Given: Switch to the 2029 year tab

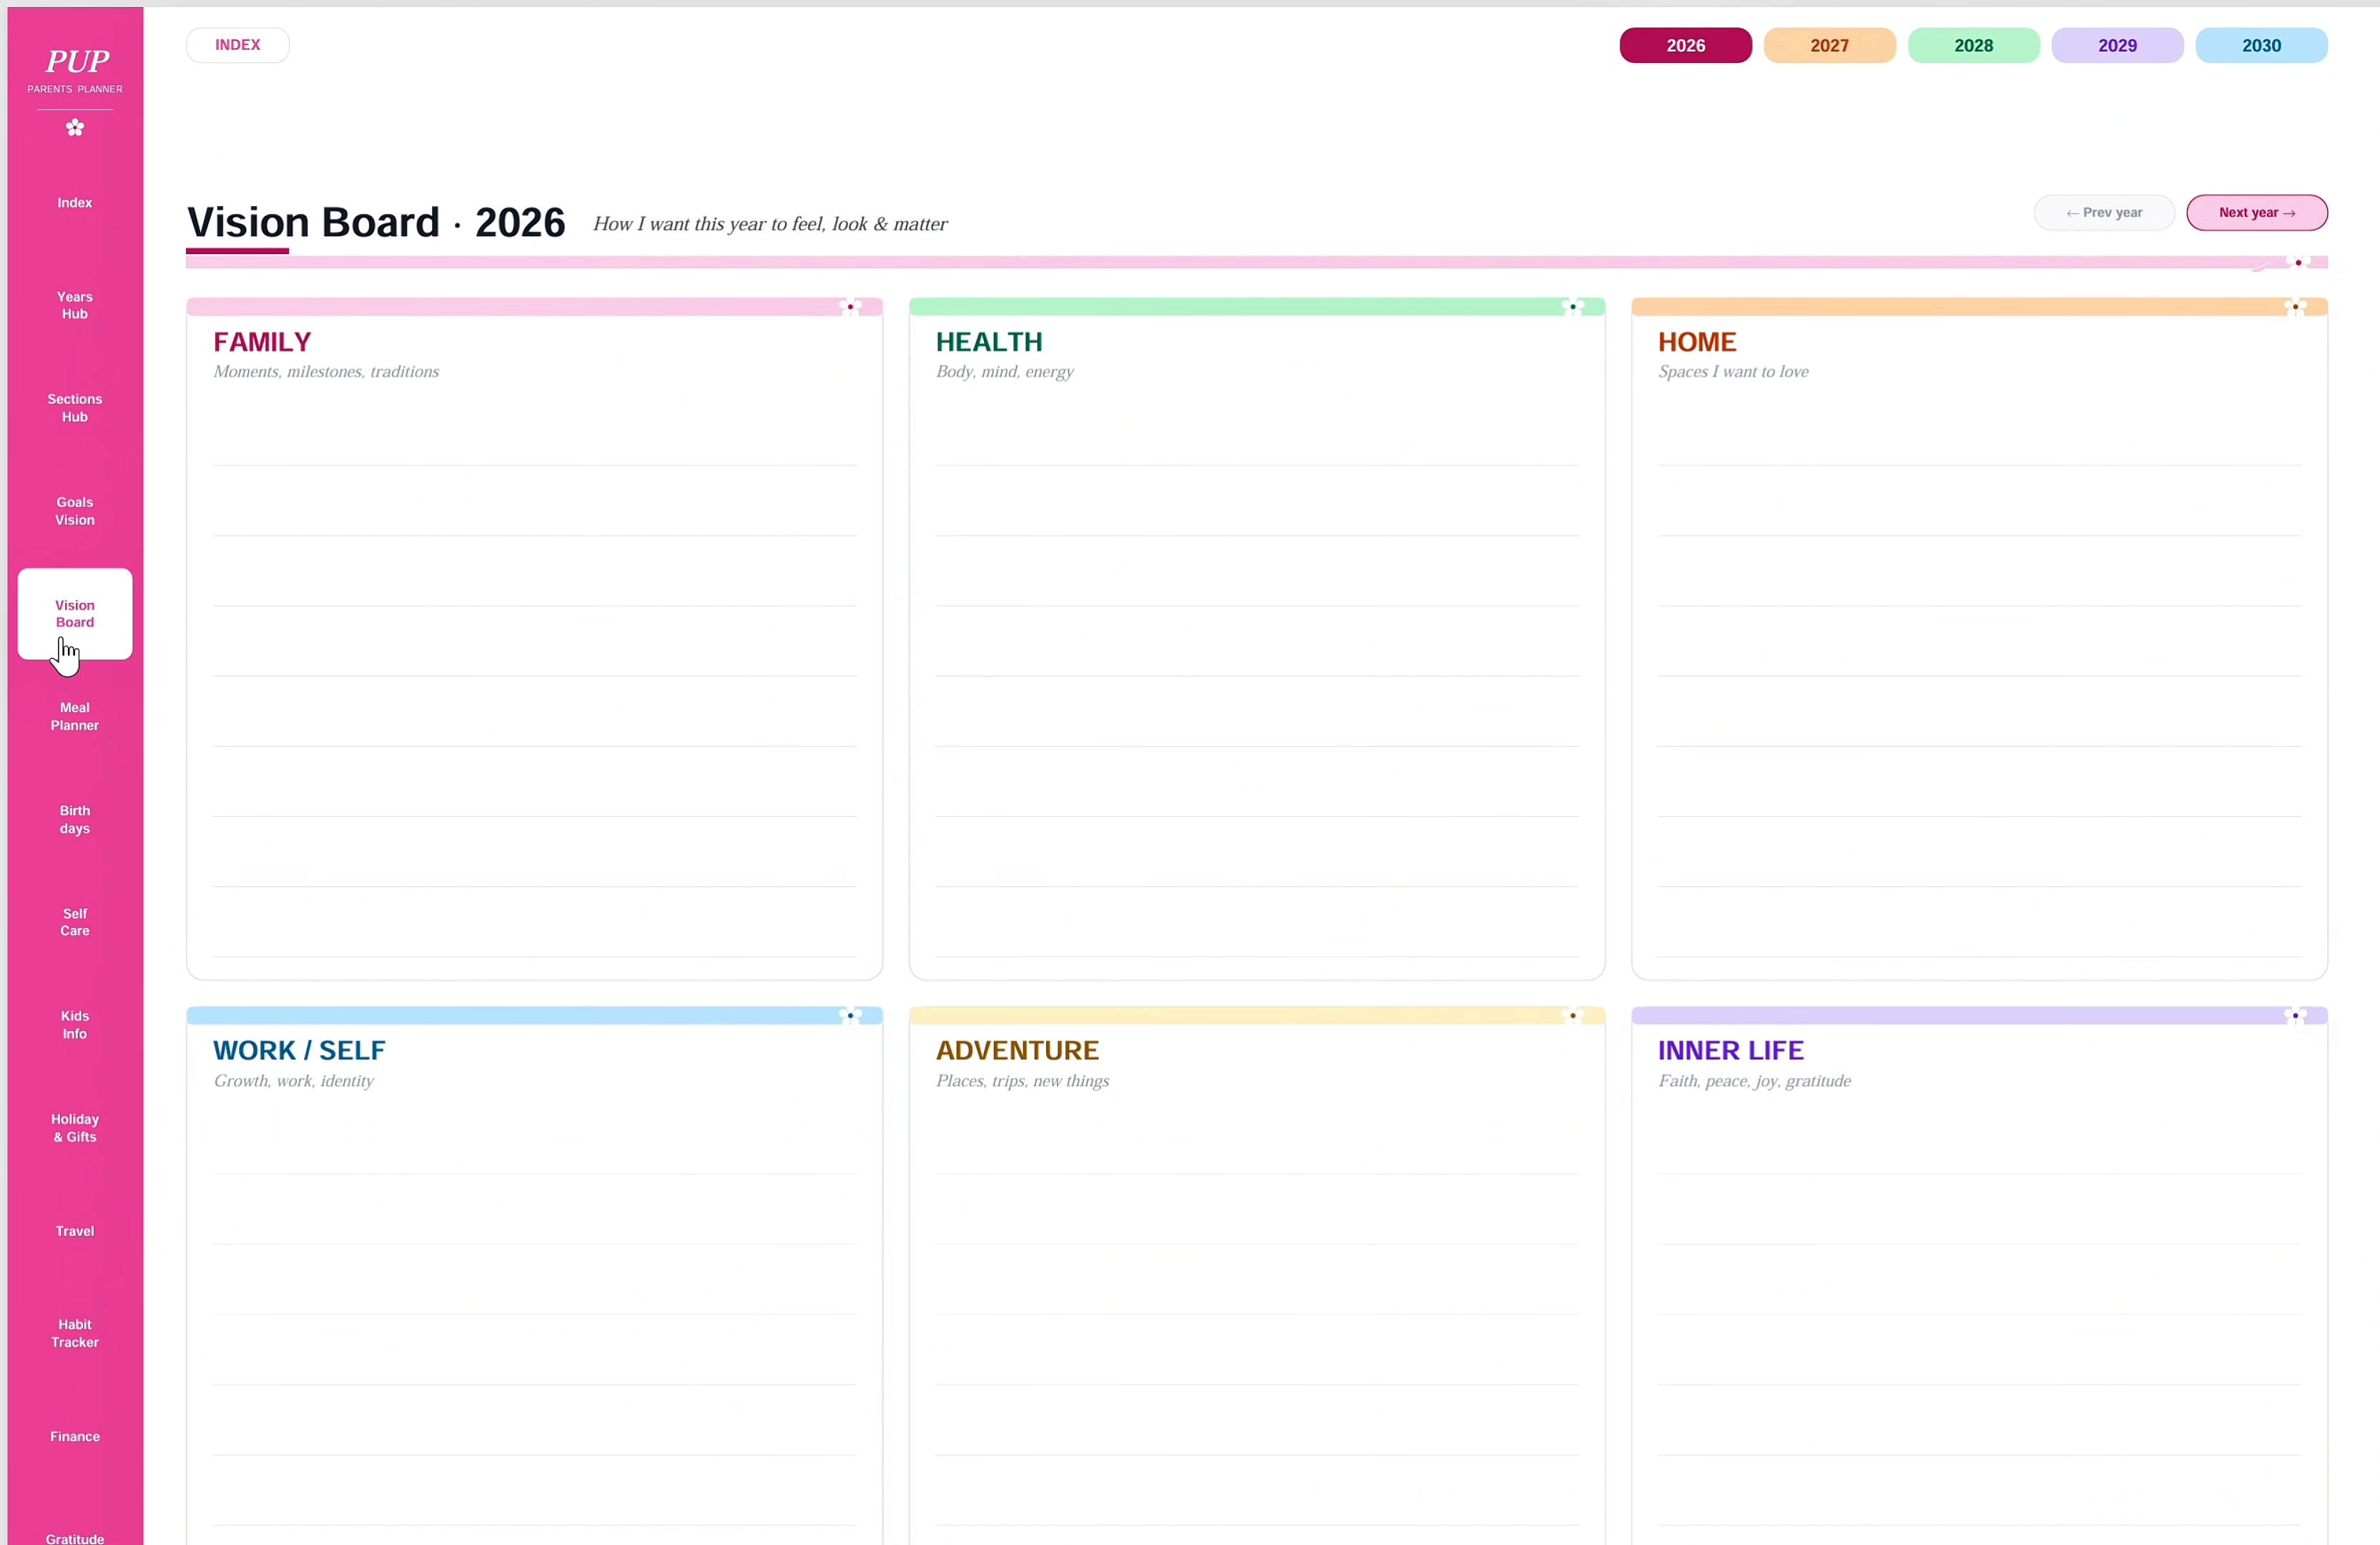Looking at the screenshot, I should pos(2117,46).
